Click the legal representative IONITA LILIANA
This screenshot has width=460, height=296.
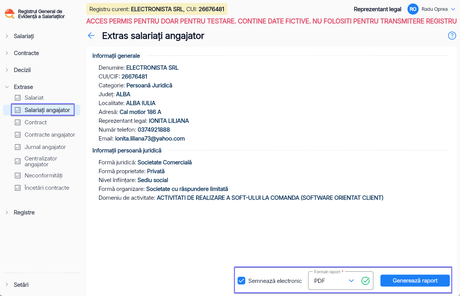tap(169, 121)
